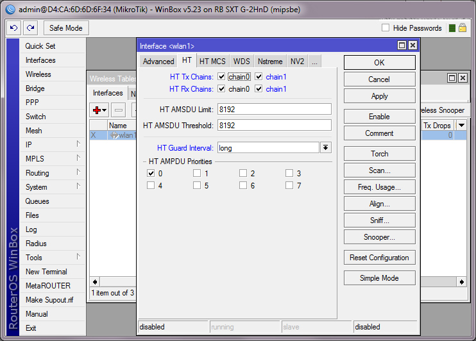476x341 pixels.
Task: Open the HT Guard Interval dropdown
Action: [x=326, y=148]
